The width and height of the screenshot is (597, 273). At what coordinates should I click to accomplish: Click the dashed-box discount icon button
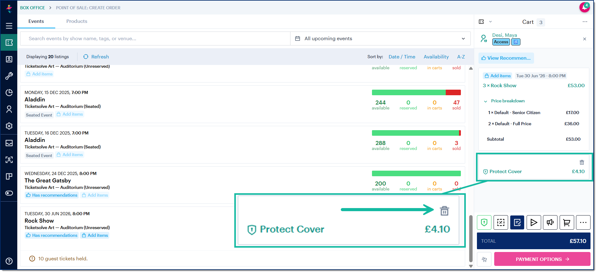pyautogui.click(x=501, y=222)
